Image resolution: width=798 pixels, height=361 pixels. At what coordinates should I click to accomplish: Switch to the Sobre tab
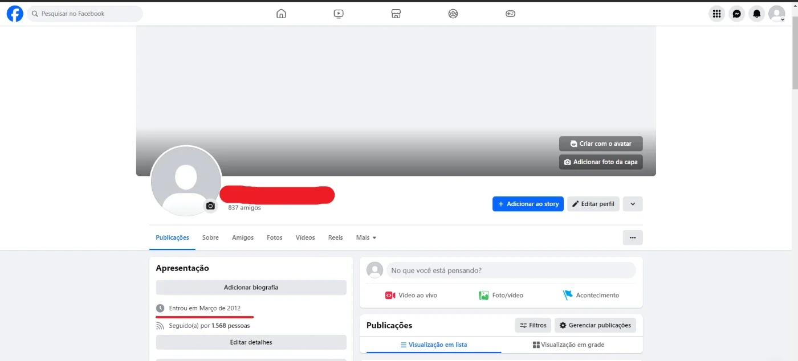tap(210, 237)
